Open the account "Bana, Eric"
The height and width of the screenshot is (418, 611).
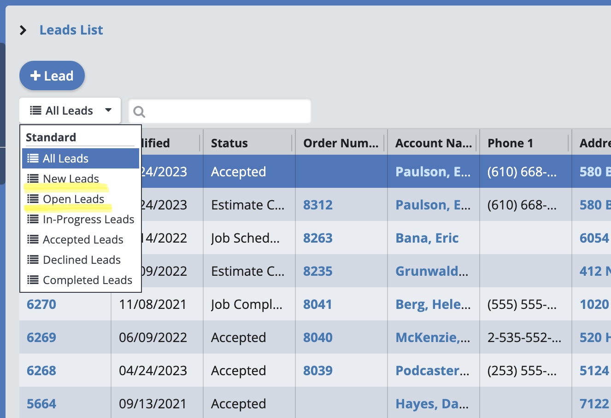coord(427,238)
